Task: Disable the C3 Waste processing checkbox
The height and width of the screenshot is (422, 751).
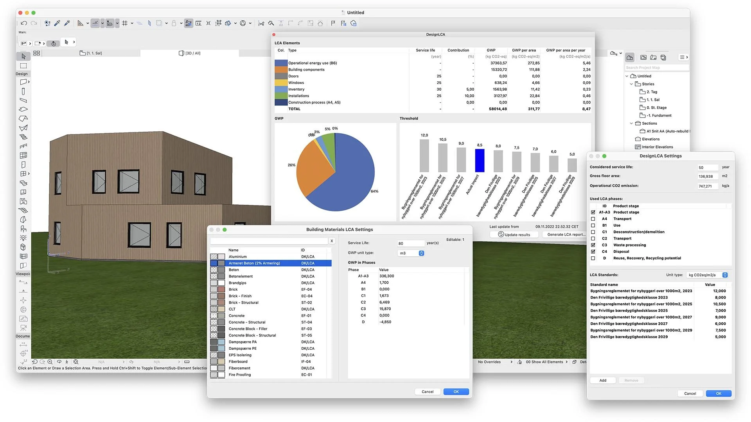Action: (x=593, y=245)
